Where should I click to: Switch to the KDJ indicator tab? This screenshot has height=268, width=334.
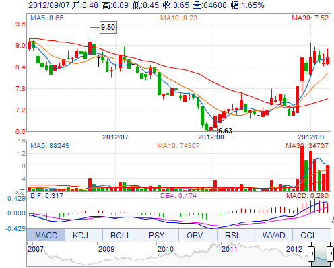pyautogui.click(x=83, y=235)
